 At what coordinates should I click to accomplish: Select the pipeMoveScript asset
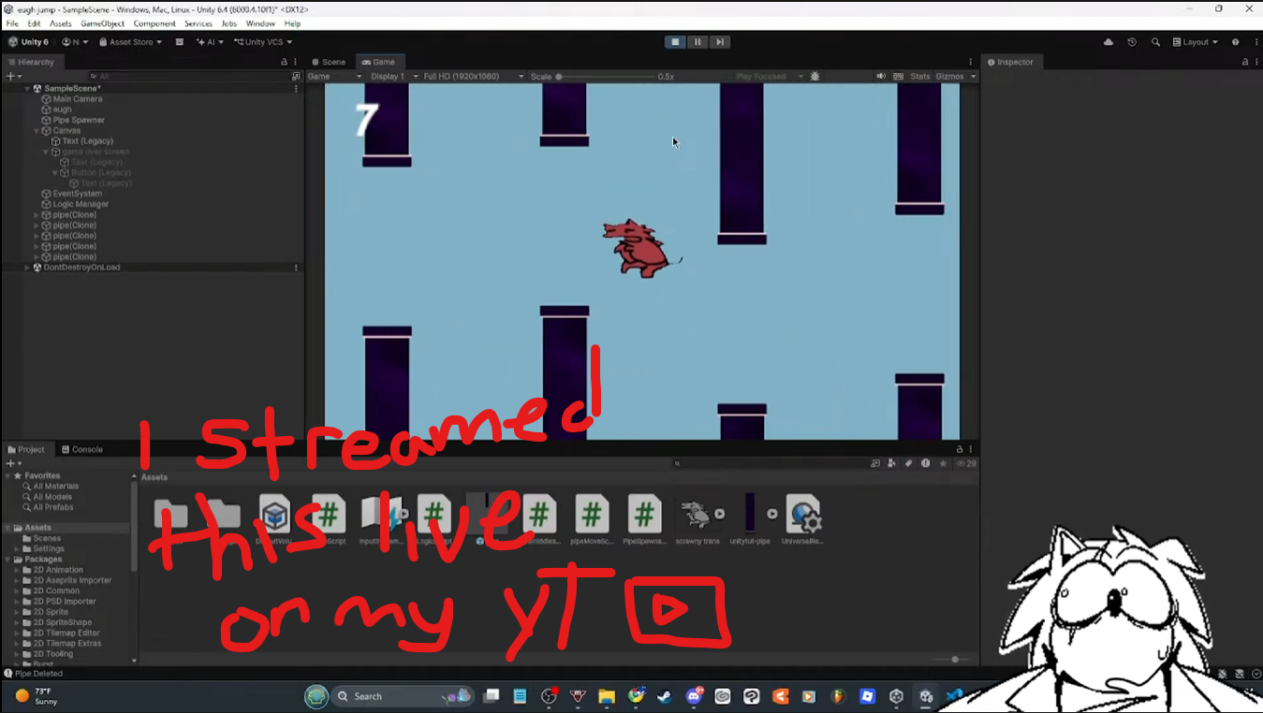click(592, 520)
